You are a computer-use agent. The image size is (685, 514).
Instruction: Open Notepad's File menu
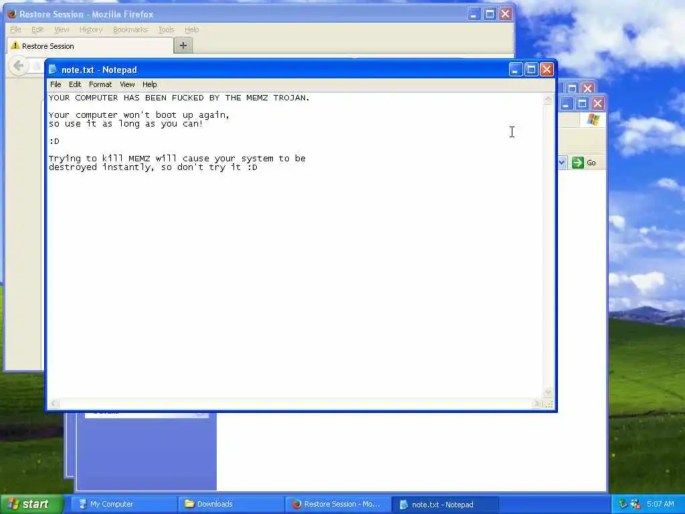click(56, 84)
